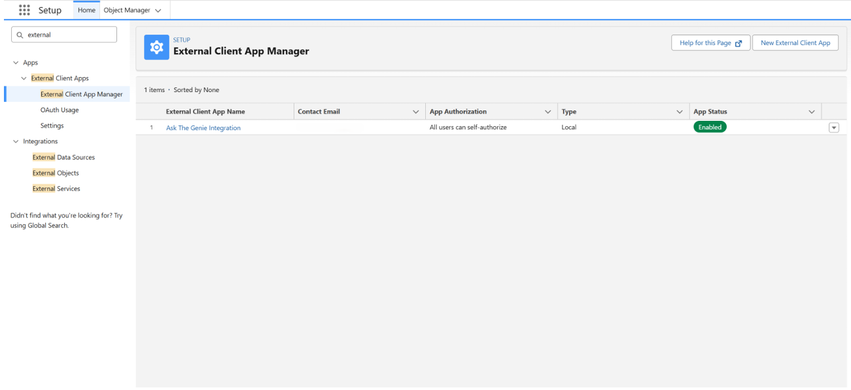This screenshot has width=851, height=390.
Task: Open Contact Email column menu chevron
Action: tap(415, 112)
